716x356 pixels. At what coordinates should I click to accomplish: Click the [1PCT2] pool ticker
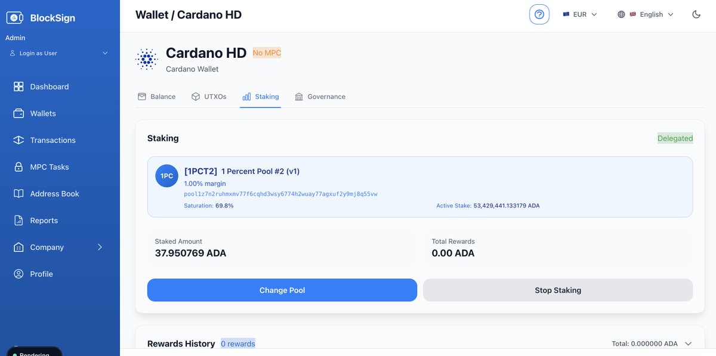pyautogui.click(x=200, y=171)
